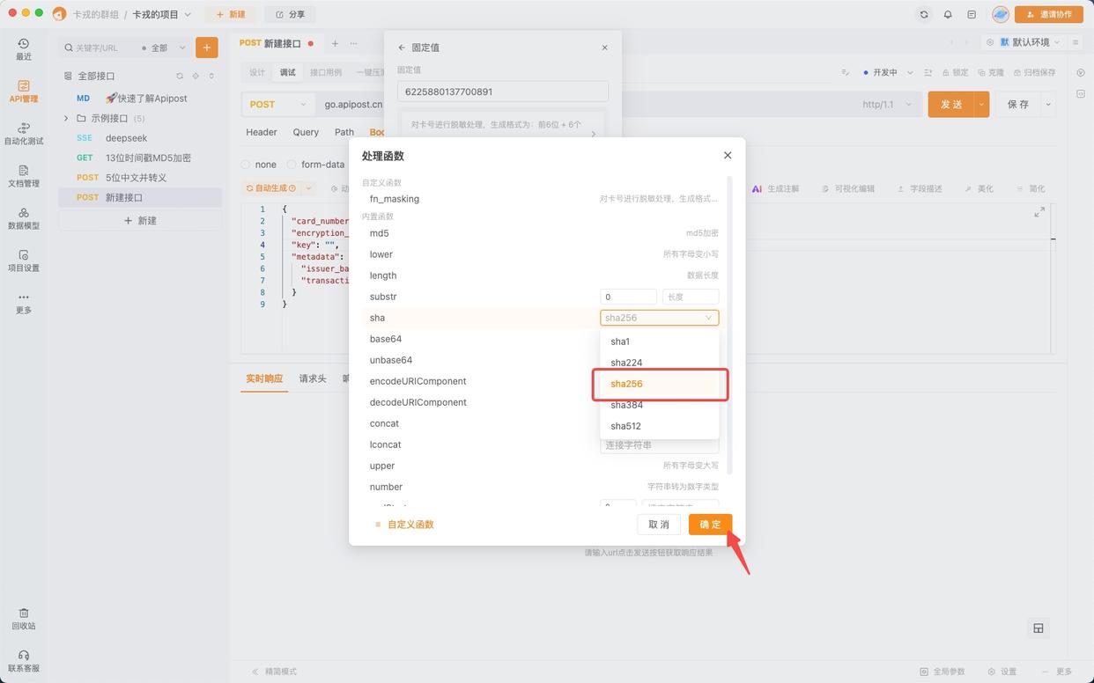Click the 自定义函数 link
The height and width of the screenshot is (683, 1094).
click(403, 525)
